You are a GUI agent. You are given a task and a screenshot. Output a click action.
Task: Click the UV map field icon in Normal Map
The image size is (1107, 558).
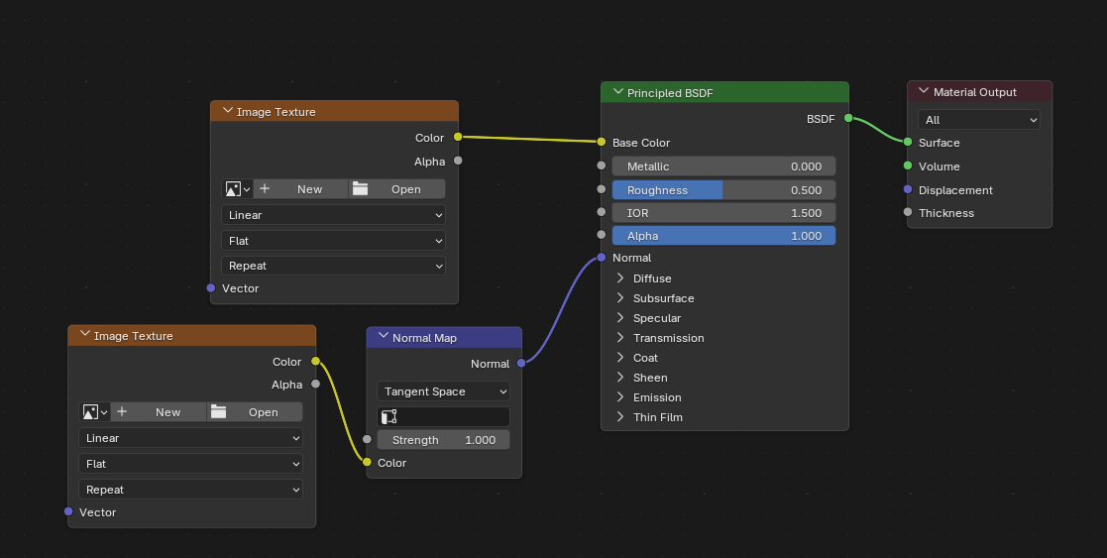(x=388, y=417)
